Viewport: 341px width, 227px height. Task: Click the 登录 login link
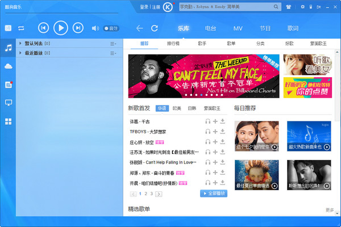[144, 7]
